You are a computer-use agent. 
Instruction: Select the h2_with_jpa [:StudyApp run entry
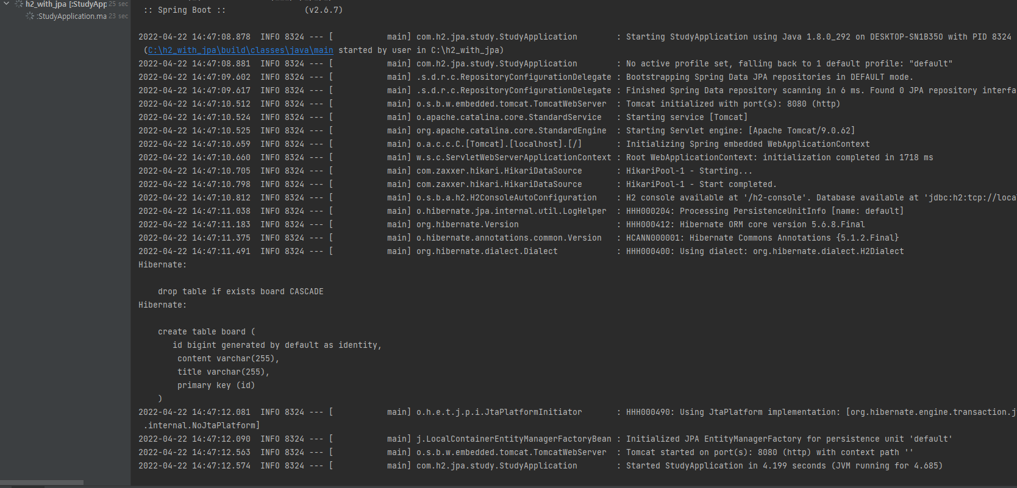point(65,4)
